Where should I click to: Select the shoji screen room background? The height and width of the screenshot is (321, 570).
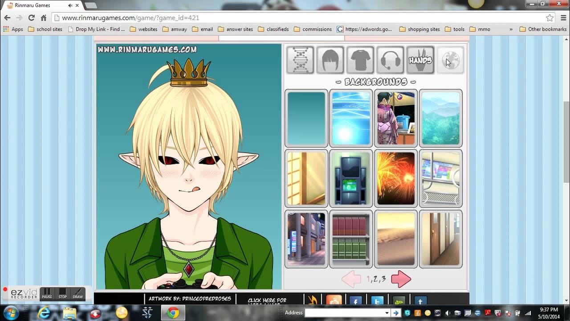point(306,178)
